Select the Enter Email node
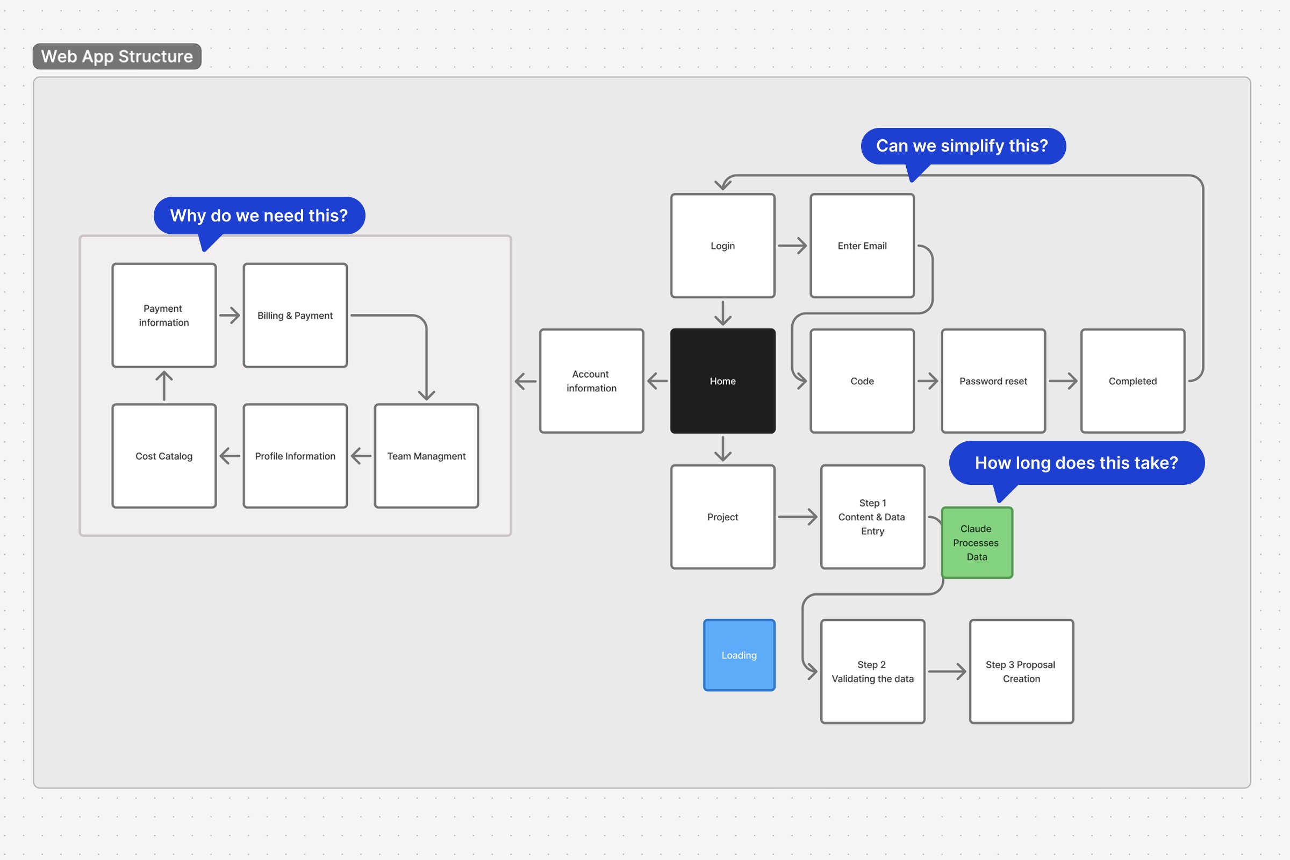Image resolution: width=1290 pixels, height=860 pixels. (x=862, y=245)
